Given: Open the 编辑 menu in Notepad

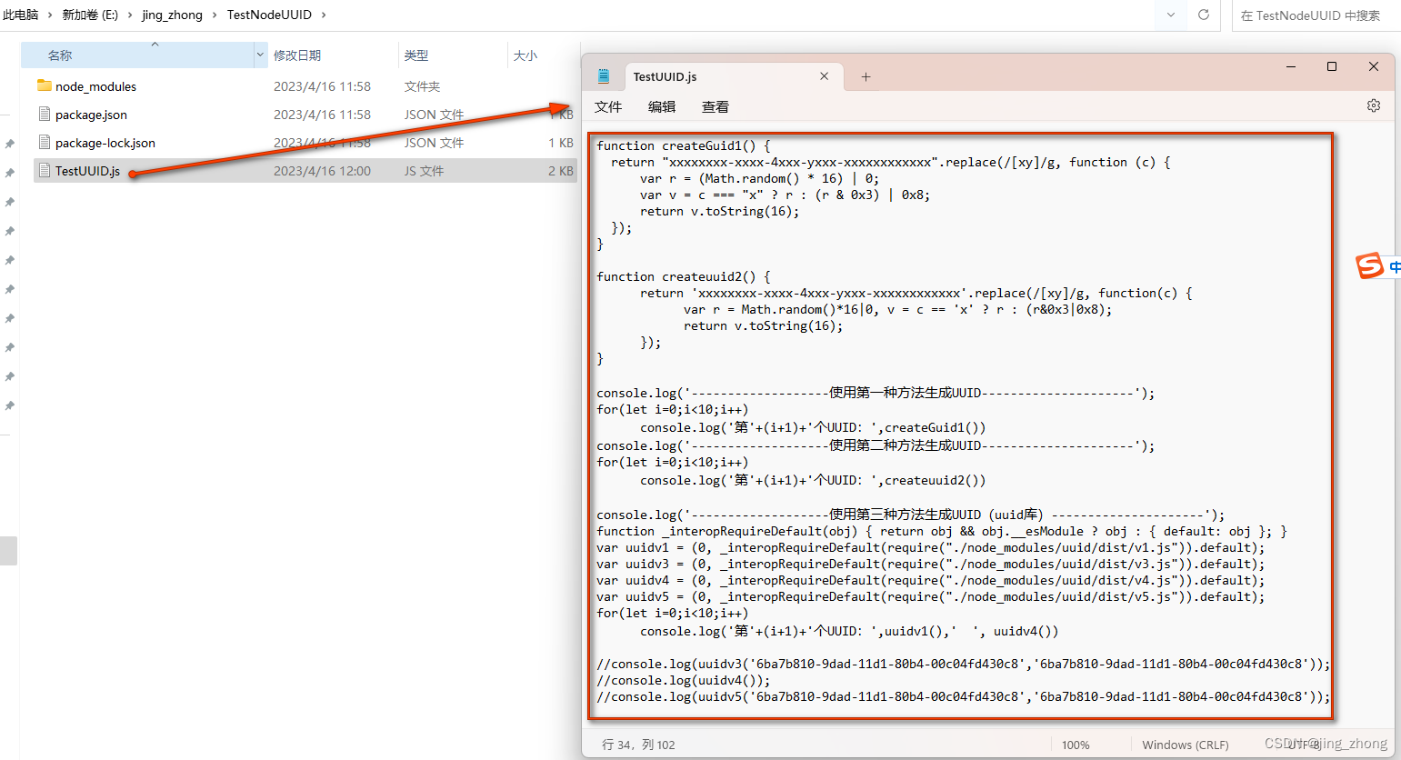Looking at the screenshot, I should 662,106.
